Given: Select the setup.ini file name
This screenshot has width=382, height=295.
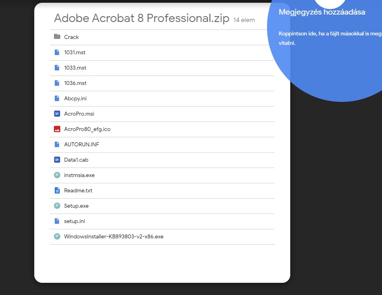Looking at the screenshot, I should 74,221.
